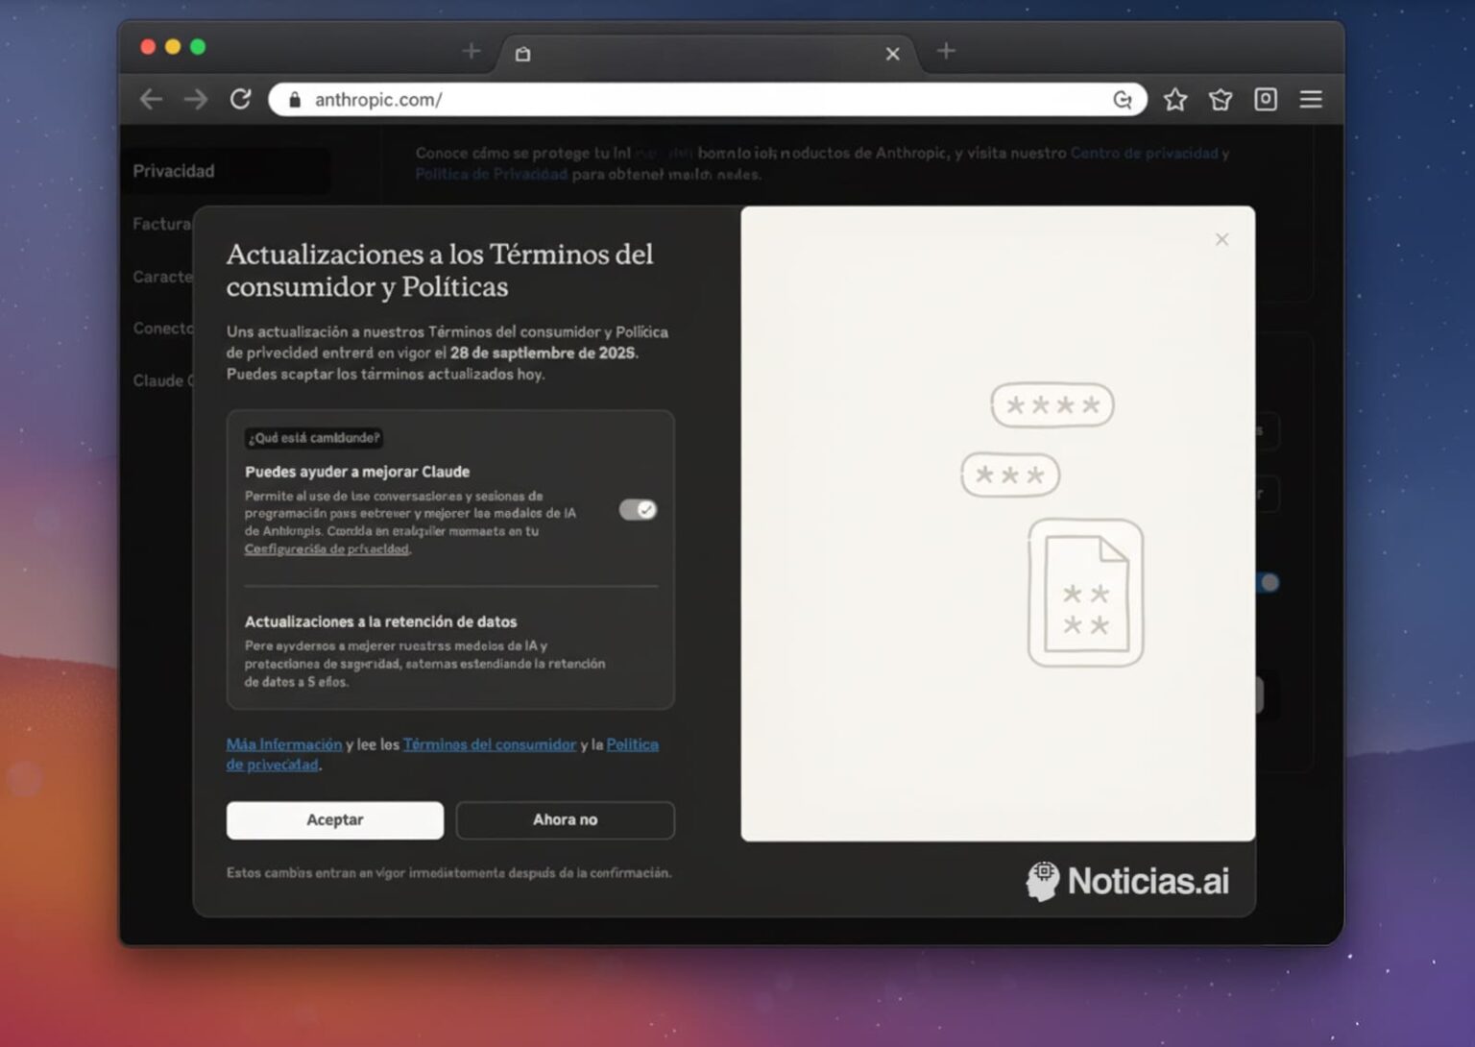Select the search icon inside the address bar

pyautogui.click(x=1123, y=99)
